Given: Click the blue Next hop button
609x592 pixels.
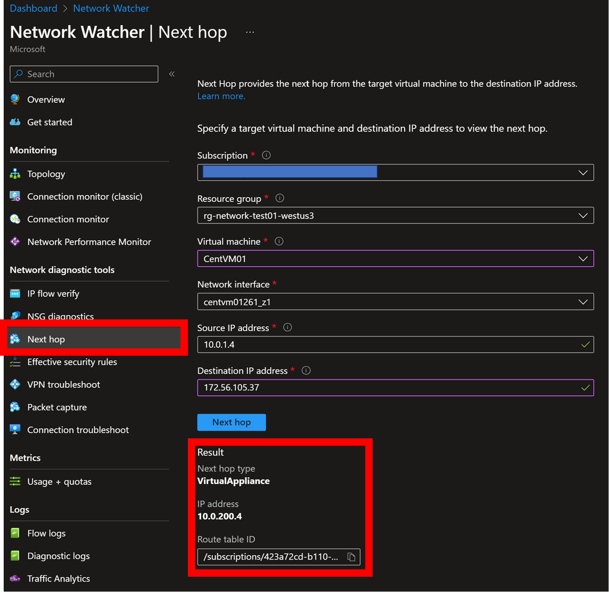Looking at the screenshot, I should pos(232,422).
